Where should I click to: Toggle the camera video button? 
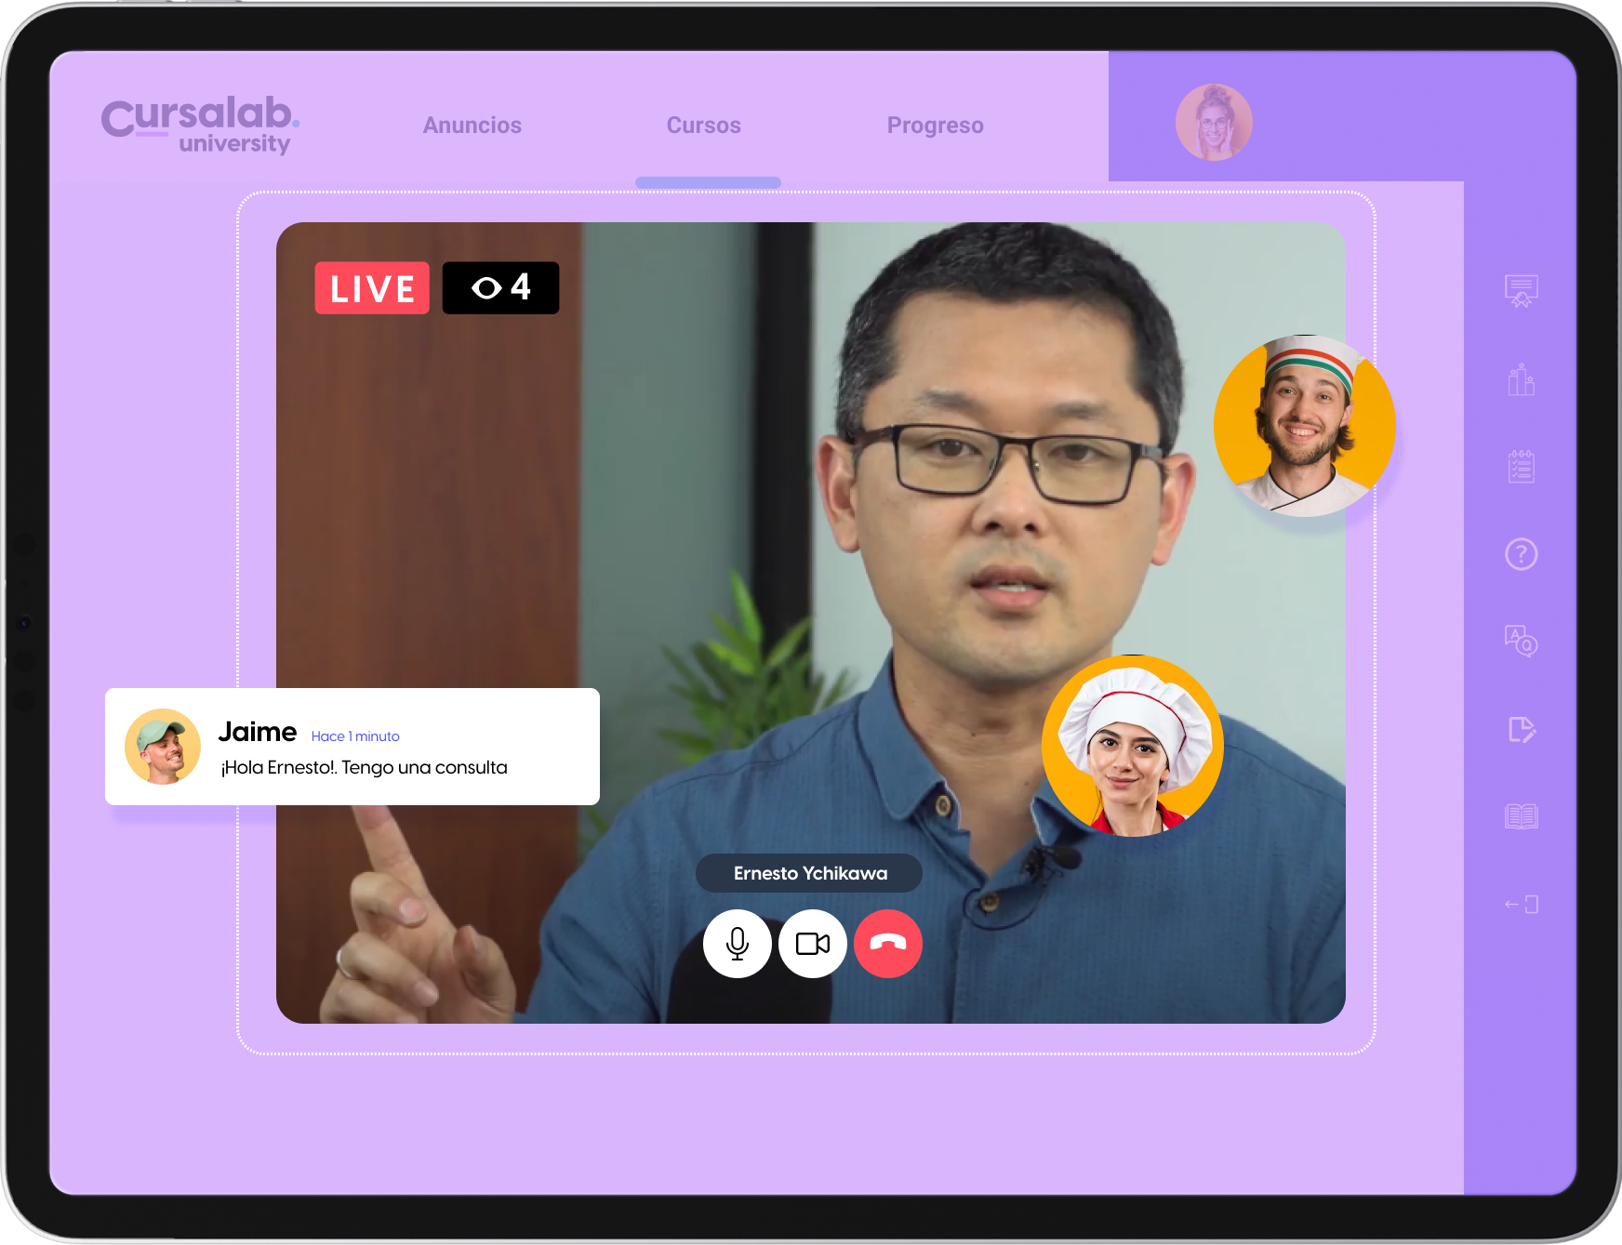[x=813, y=944]
